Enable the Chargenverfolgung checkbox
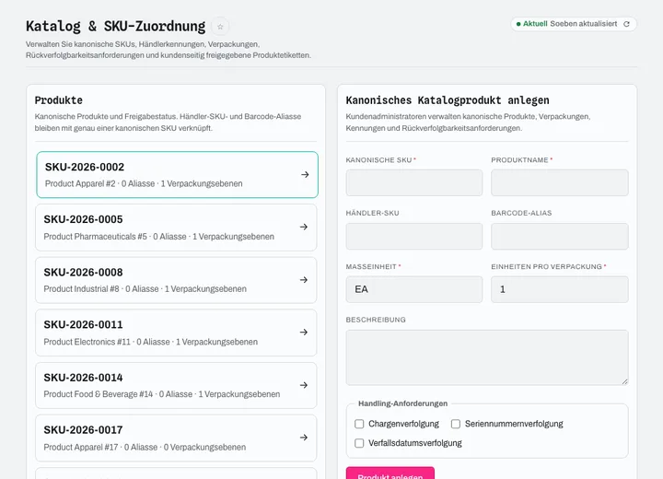The image size is (663, 479). point(359,424)
